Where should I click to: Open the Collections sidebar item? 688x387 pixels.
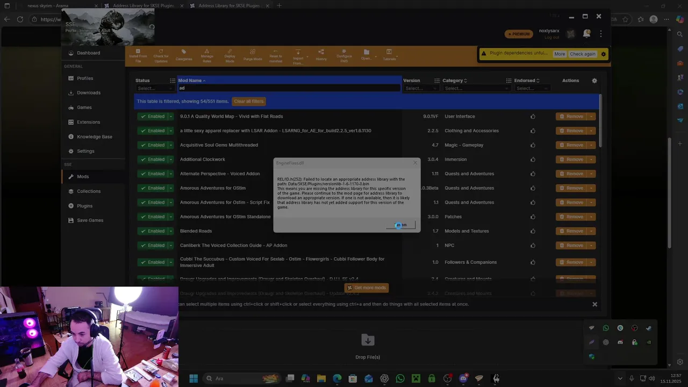[x=89, y=191]
